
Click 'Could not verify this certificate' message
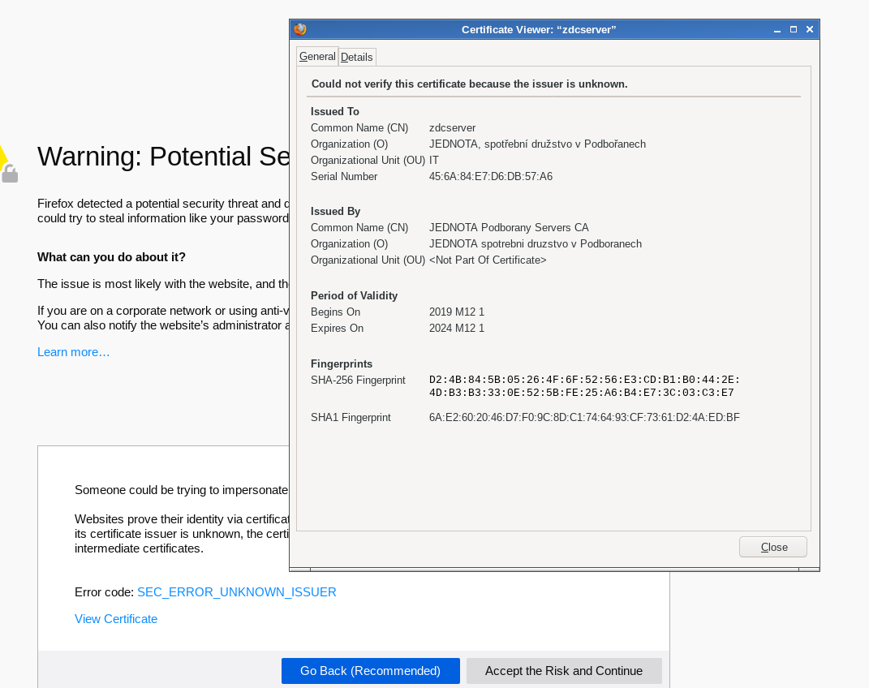point(470,84)
